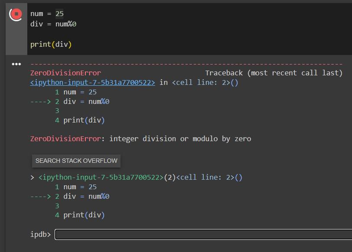Open the output options three-dot menu

(x=16, y=64)
